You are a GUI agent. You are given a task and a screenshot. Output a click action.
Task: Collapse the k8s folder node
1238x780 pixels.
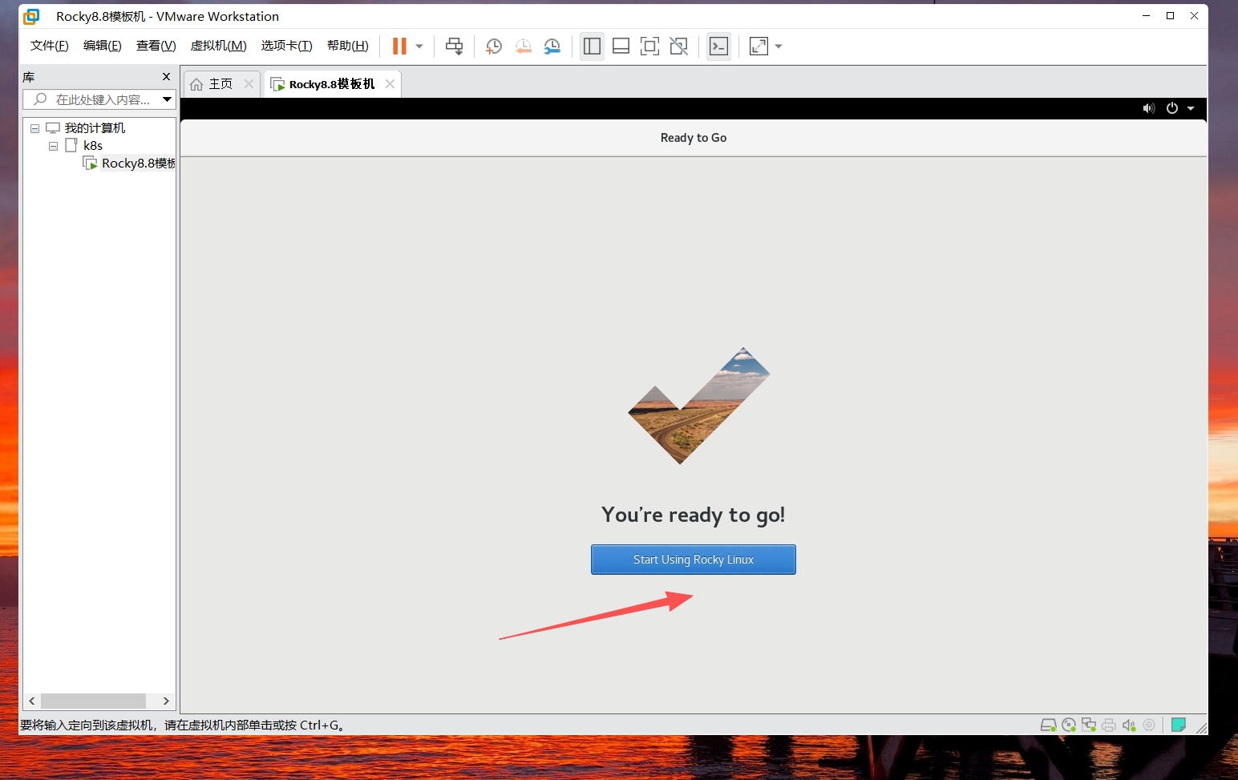pyautogui.click(x=53, y=146)
